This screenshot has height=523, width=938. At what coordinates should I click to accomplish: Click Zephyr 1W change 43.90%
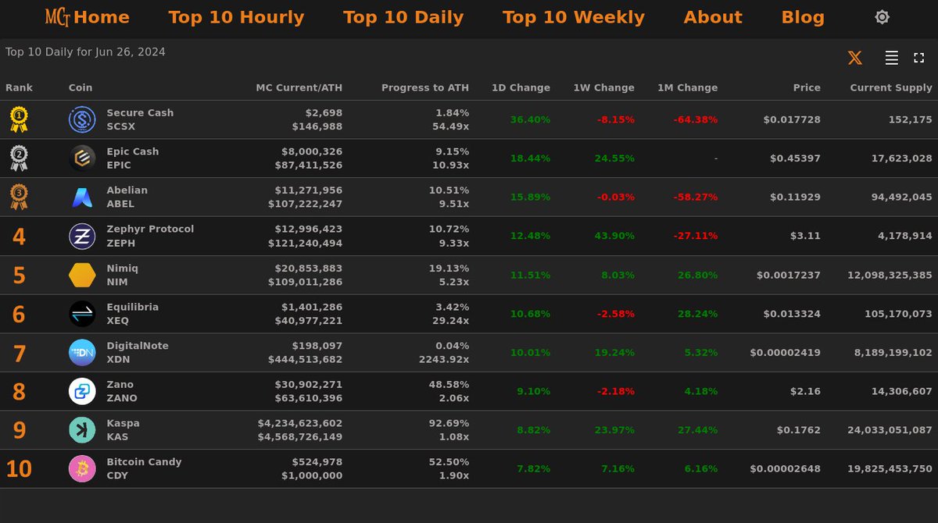pos(614,236)
